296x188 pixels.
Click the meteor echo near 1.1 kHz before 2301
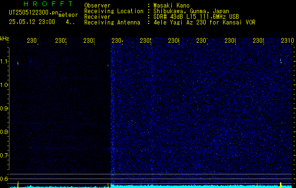pos(18,63)
